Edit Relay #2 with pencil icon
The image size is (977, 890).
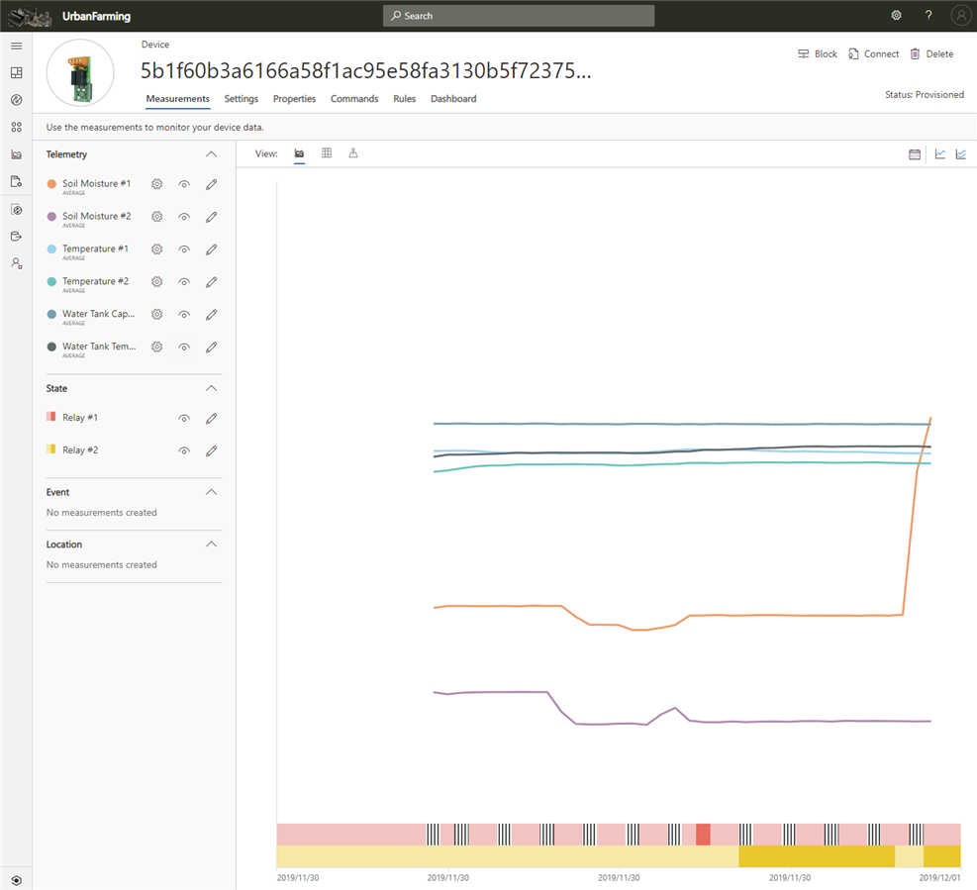pos(211,451)
